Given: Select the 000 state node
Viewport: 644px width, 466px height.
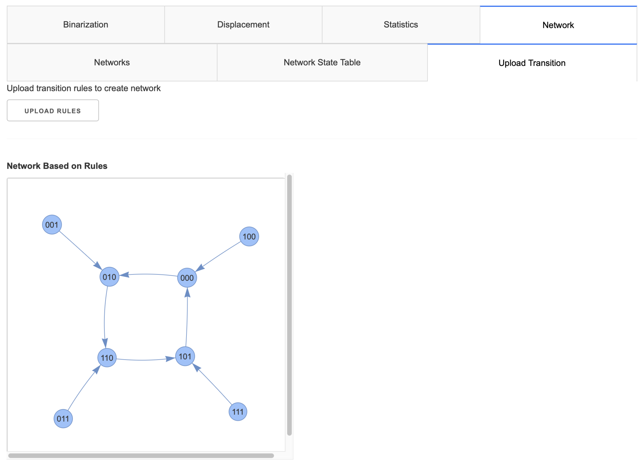Looking at the screenshot, I should tap(187, 277).
